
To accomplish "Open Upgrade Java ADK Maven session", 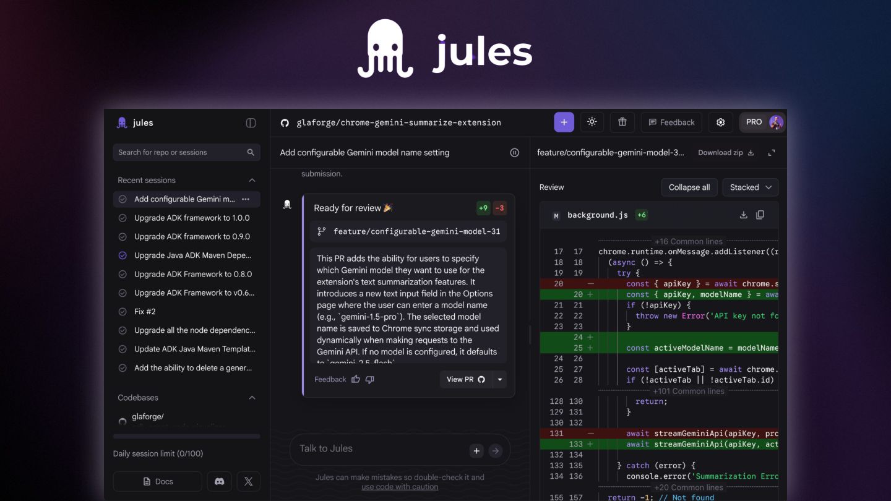I will (186, 255).
